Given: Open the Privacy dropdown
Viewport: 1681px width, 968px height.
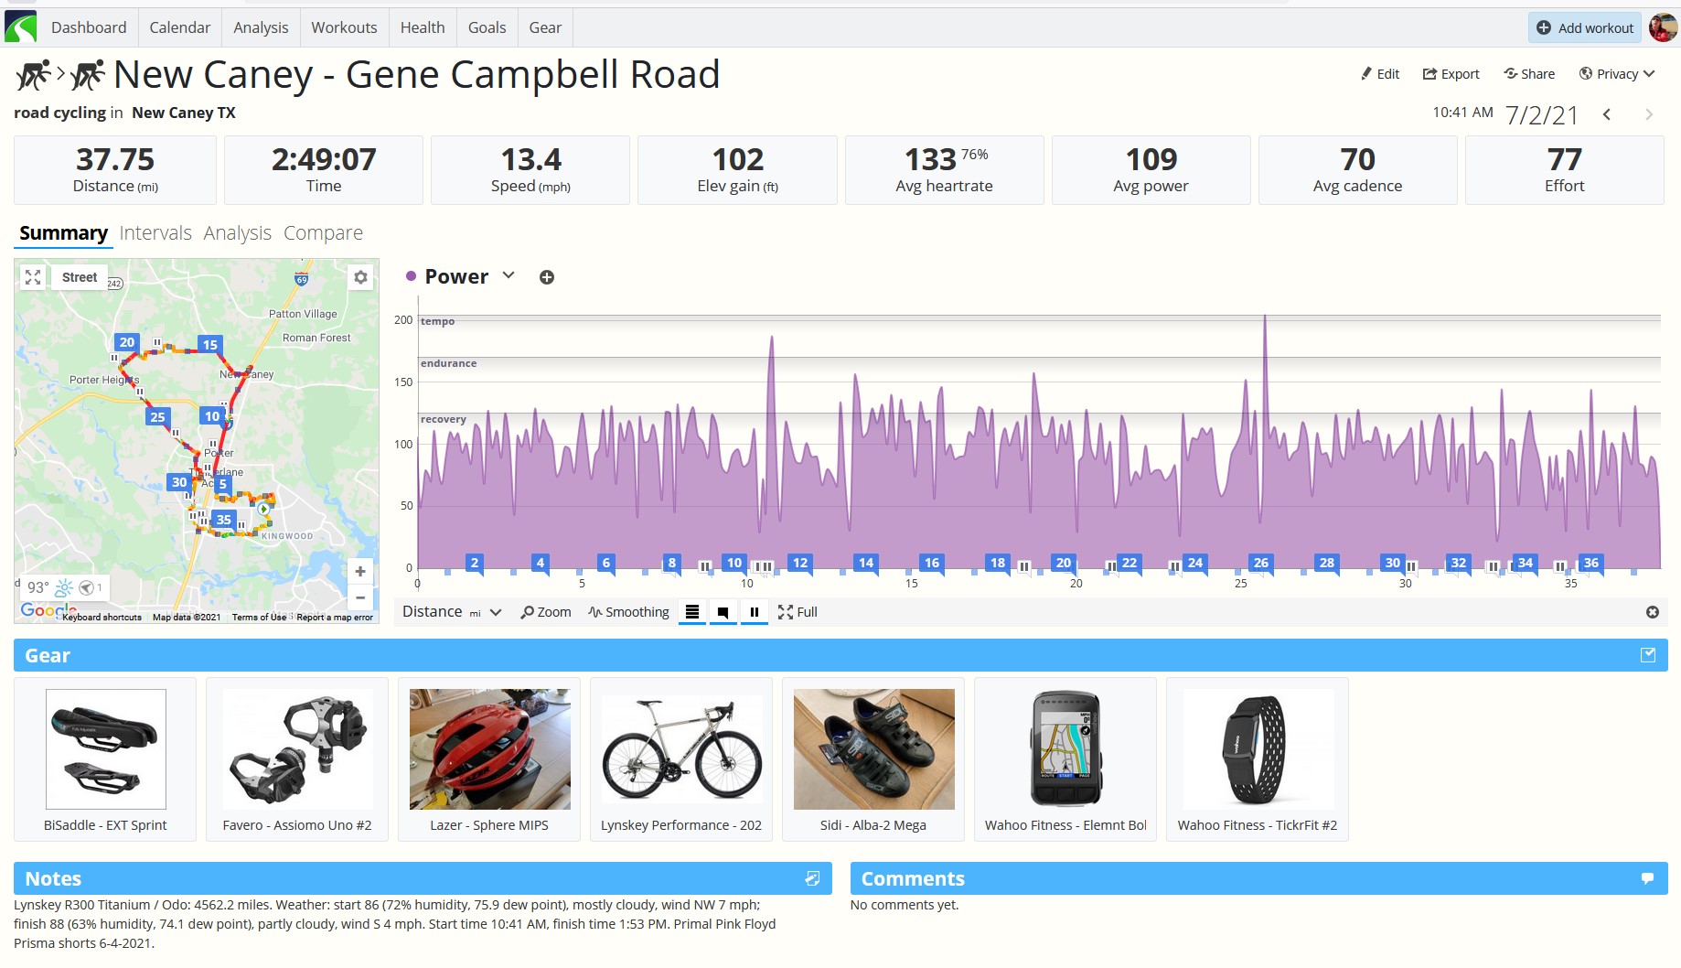Looking at the screenshot, I should (1617, 74).
